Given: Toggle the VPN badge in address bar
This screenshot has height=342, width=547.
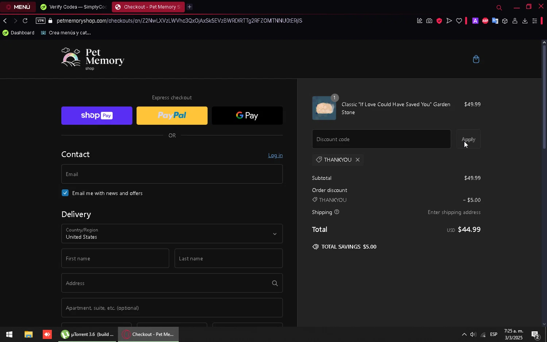Looking at the screenshot, I should tap(40, 21).
